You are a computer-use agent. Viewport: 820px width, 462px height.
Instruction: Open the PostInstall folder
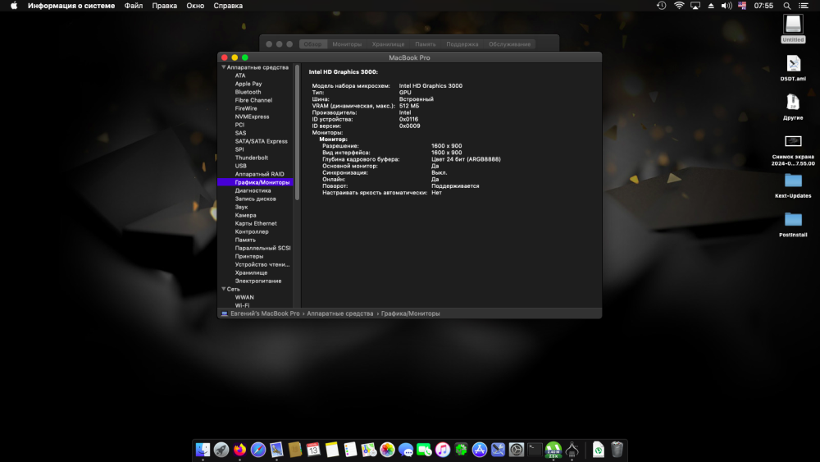pyautogui.click(x=793, y=225)
